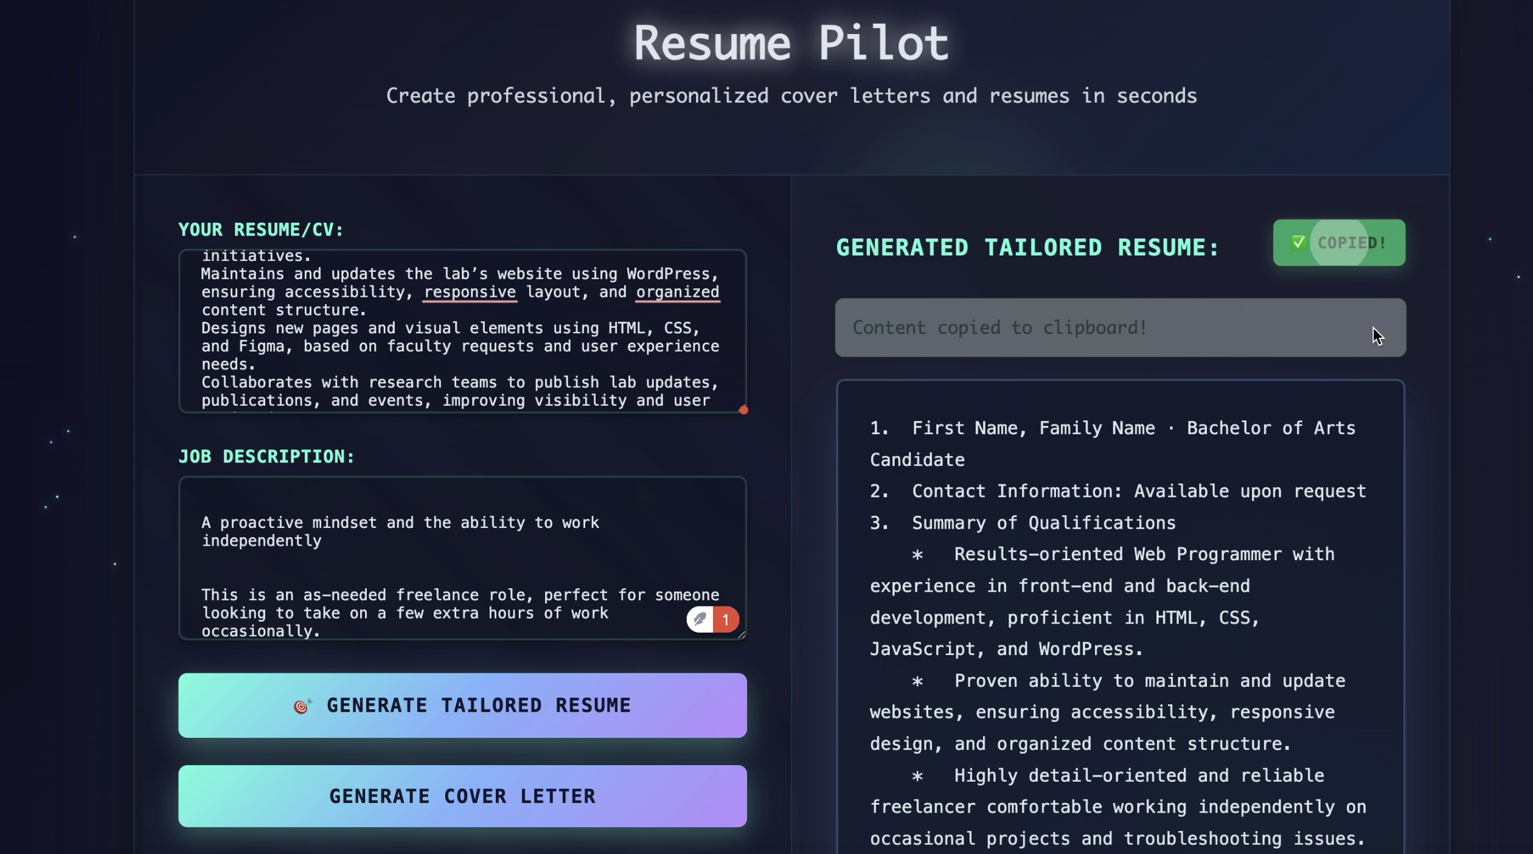The height and width of the screenshot is (854, 1533).
Task: Click the Resume Pilot title
Action: 791,43
